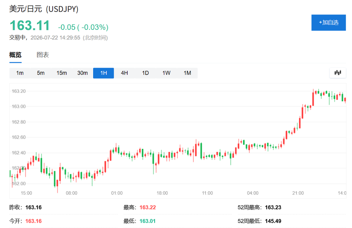Switch chart to 1D interval
Viewport: 352px width, 228px height.
[145, 73]
